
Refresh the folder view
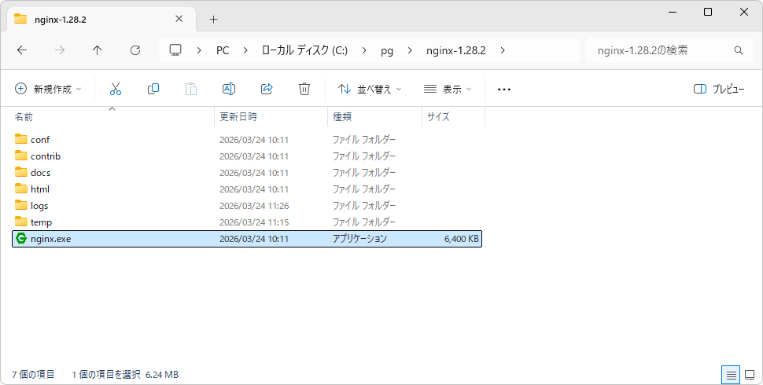point(135,50)
